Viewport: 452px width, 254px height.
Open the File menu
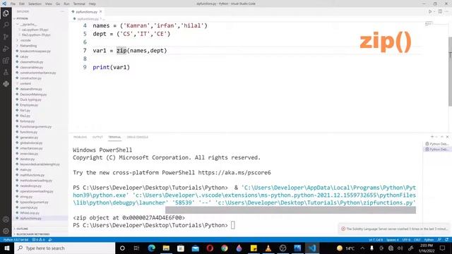coord(13,4)
